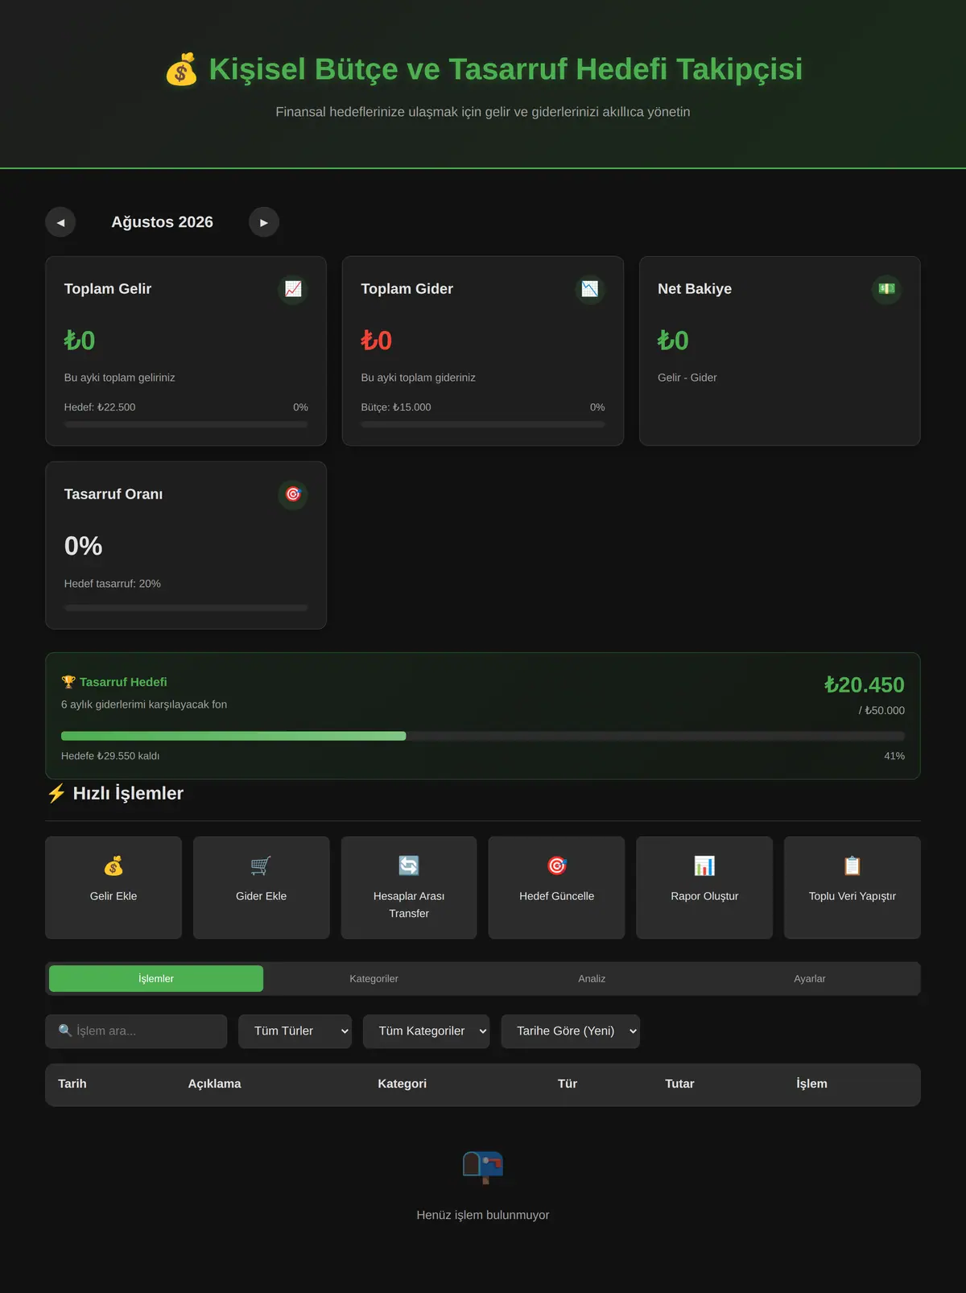Click the Açıklama column header

pos(215,1084)
